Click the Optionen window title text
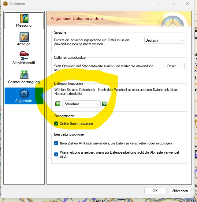This screenshot has height=202, width=197. pyautogui.click(x=17, y=4)
